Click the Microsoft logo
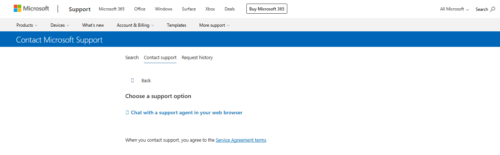The height and width of the screenshot is (155, 500). pyautogui.click(x=31, y=9)
